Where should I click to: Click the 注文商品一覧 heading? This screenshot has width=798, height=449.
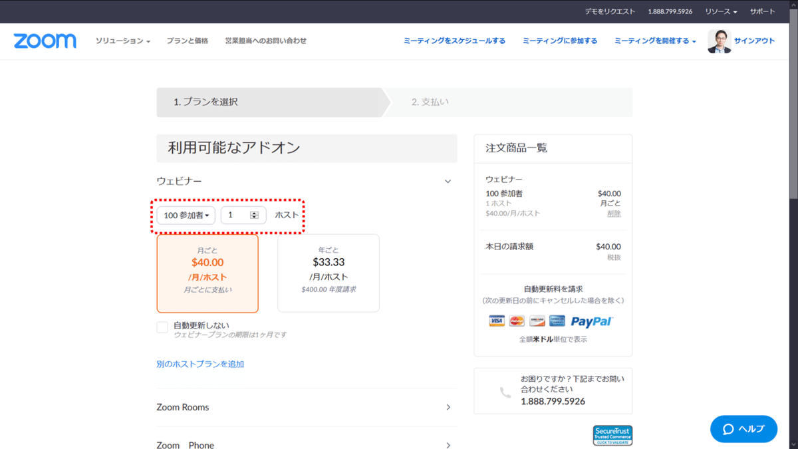(517, 148)
